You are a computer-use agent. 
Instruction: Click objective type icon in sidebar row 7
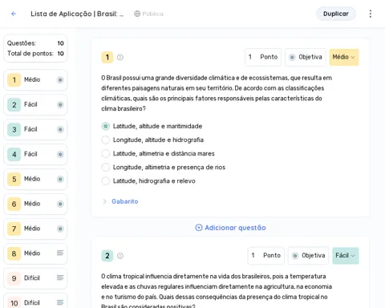point(60,229)
